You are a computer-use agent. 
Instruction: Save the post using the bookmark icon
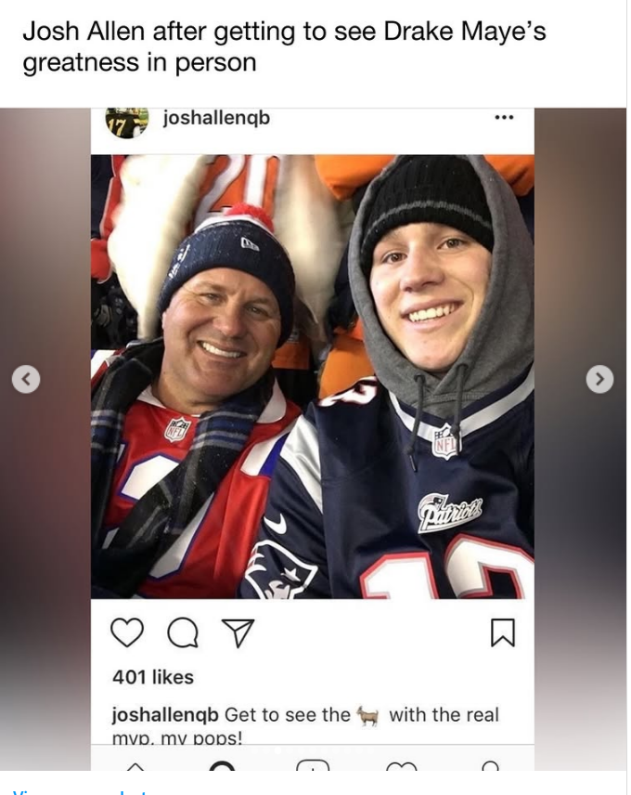click(x=503, y=632)
